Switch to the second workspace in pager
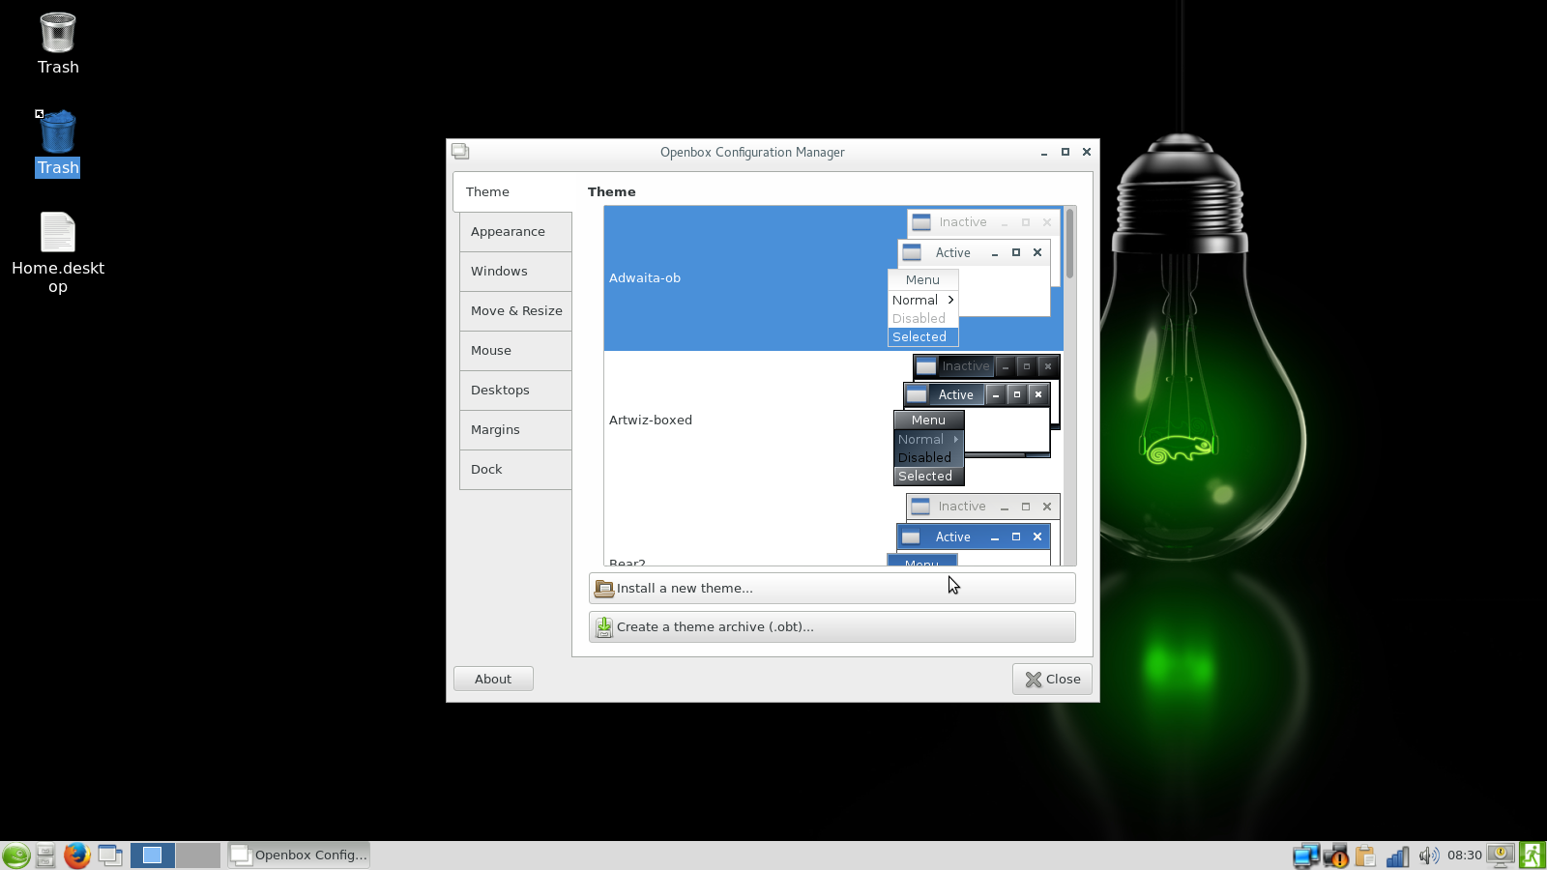This screenshot has height=870, width=1547. tap(197, 855)
